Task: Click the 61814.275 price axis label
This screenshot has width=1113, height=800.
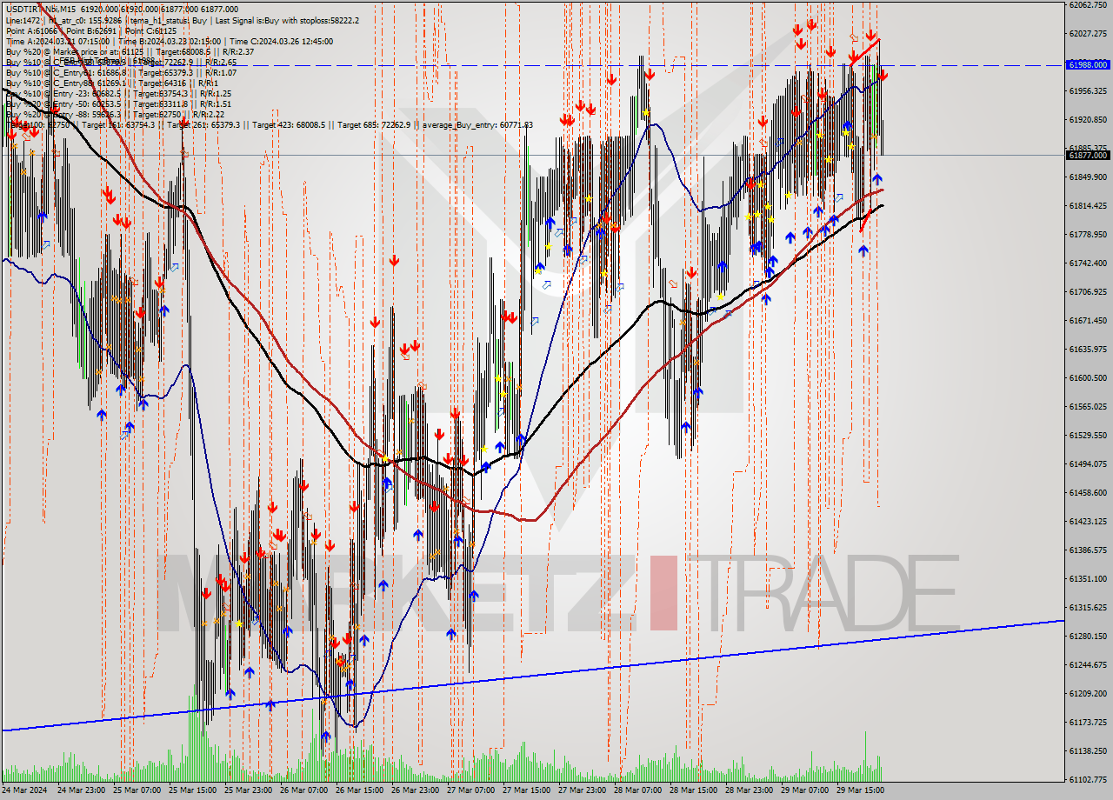Action: 1088,205
